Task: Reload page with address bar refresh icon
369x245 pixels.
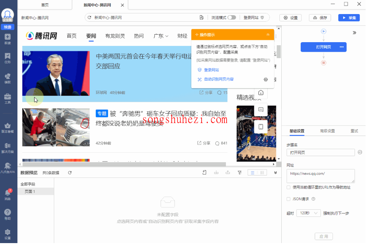Action: [x=90, y=17]
